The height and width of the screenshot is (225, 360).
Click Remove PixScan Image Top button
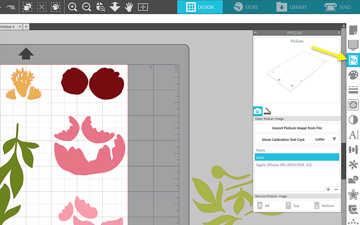292,206
